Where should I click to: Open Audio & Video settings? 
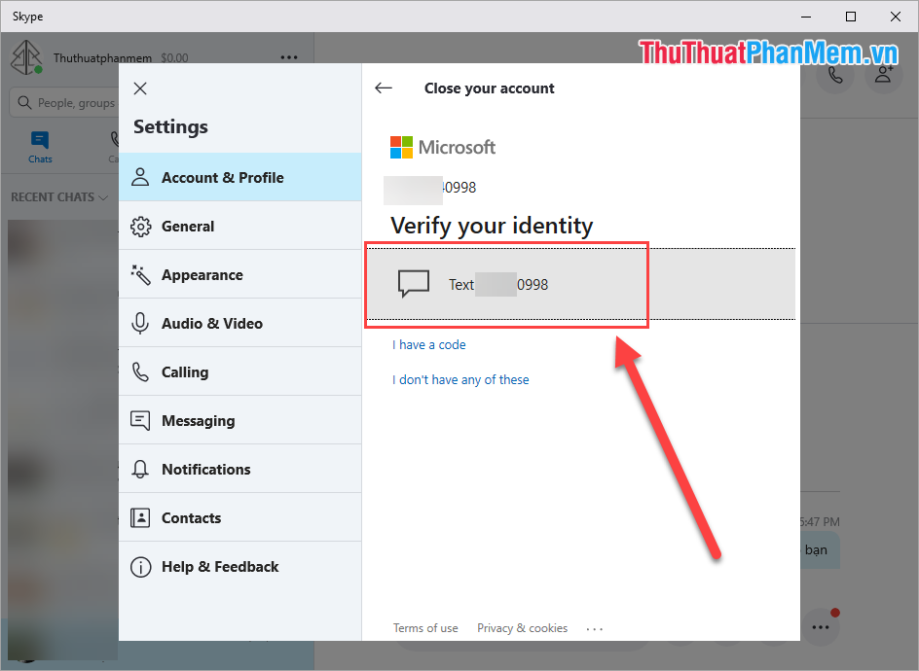click(139, 323)
